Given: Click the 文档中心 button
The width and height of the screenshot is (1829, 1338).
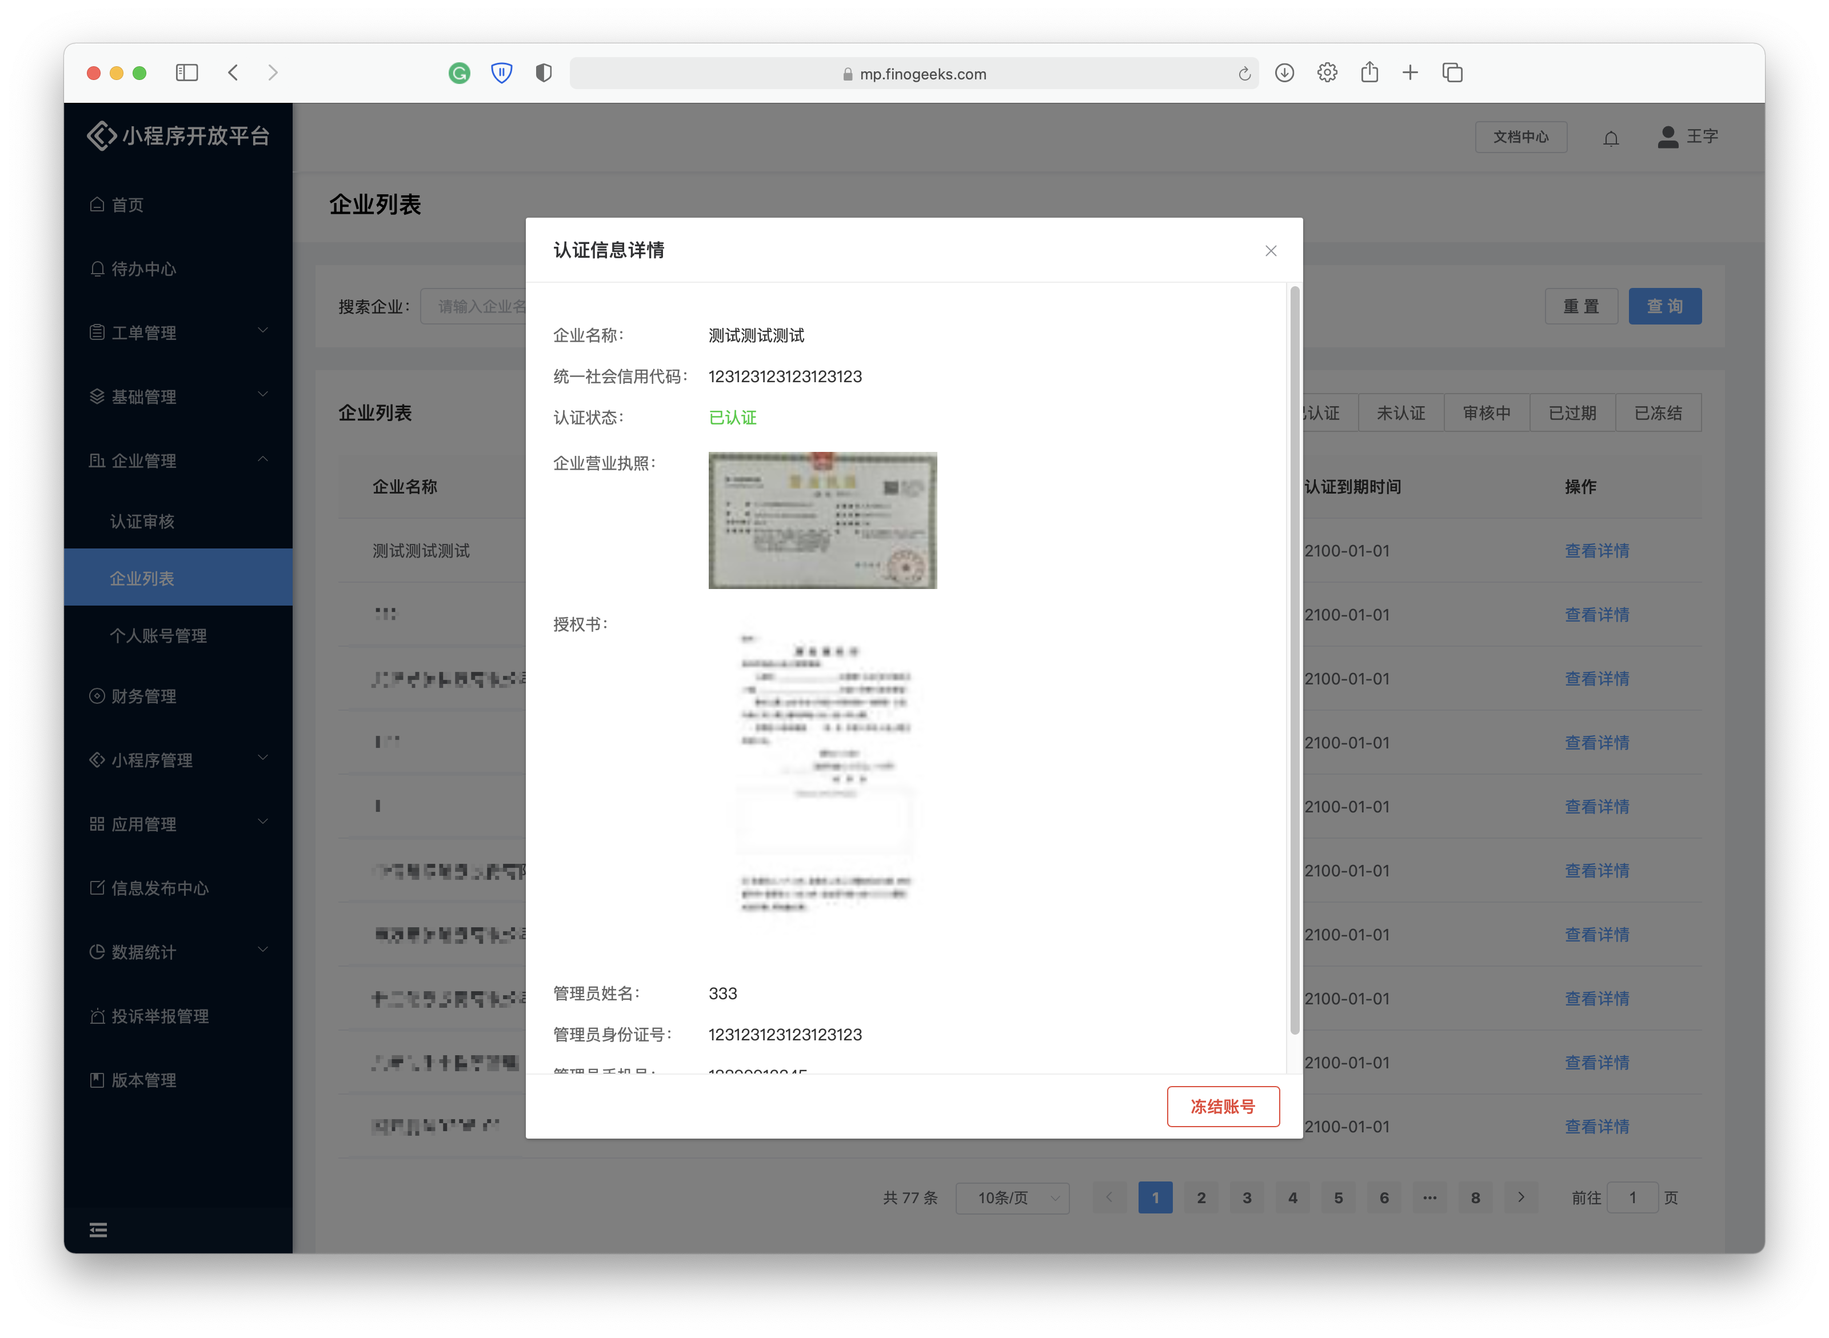Looking at the screenshot, I should point(1520,137).
